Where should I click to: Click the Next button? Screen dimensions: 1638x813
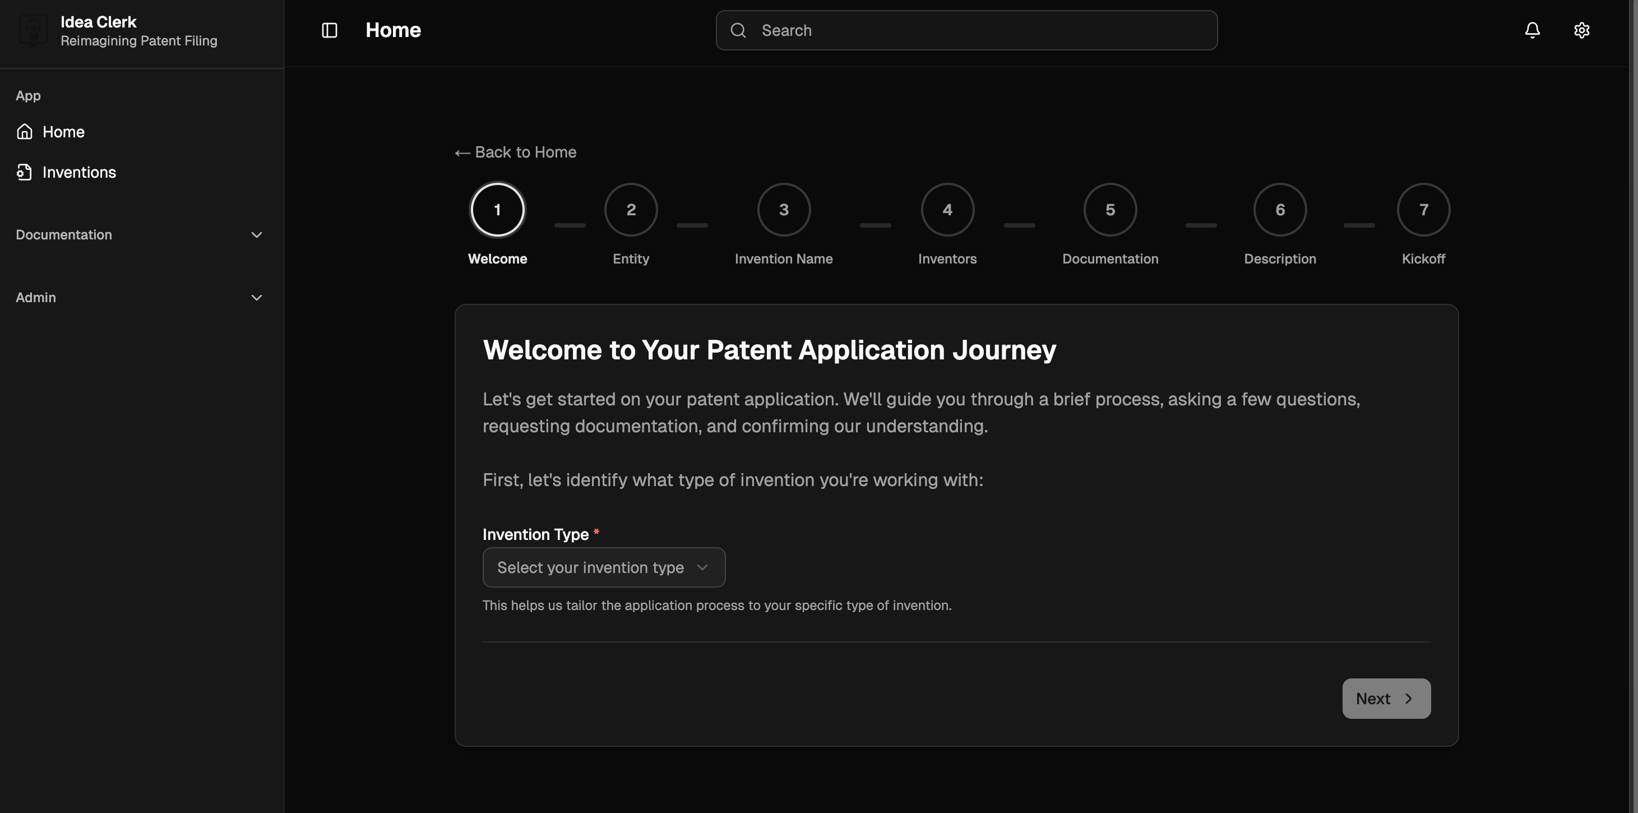(x=1386, y=699)
